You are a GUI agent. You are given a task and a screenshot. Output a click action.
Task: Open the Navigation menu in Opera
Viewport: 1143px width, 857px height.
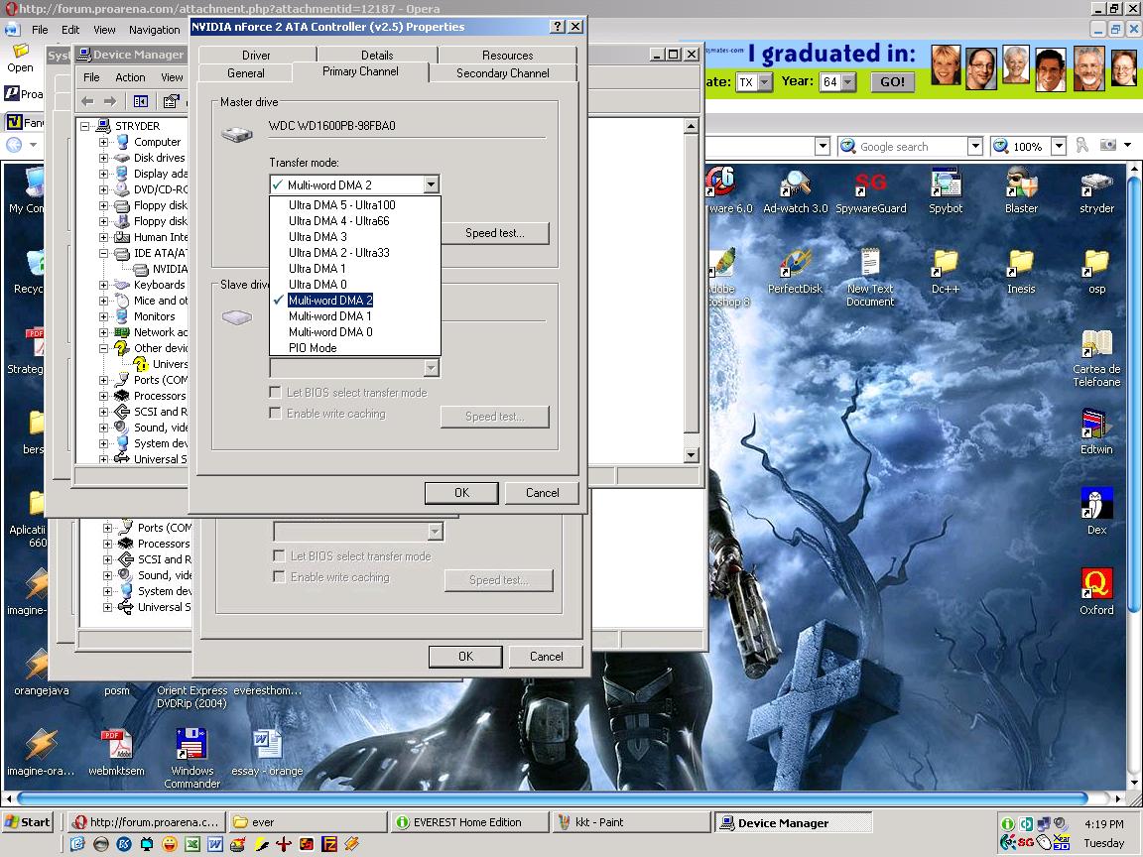coord(155,30)
